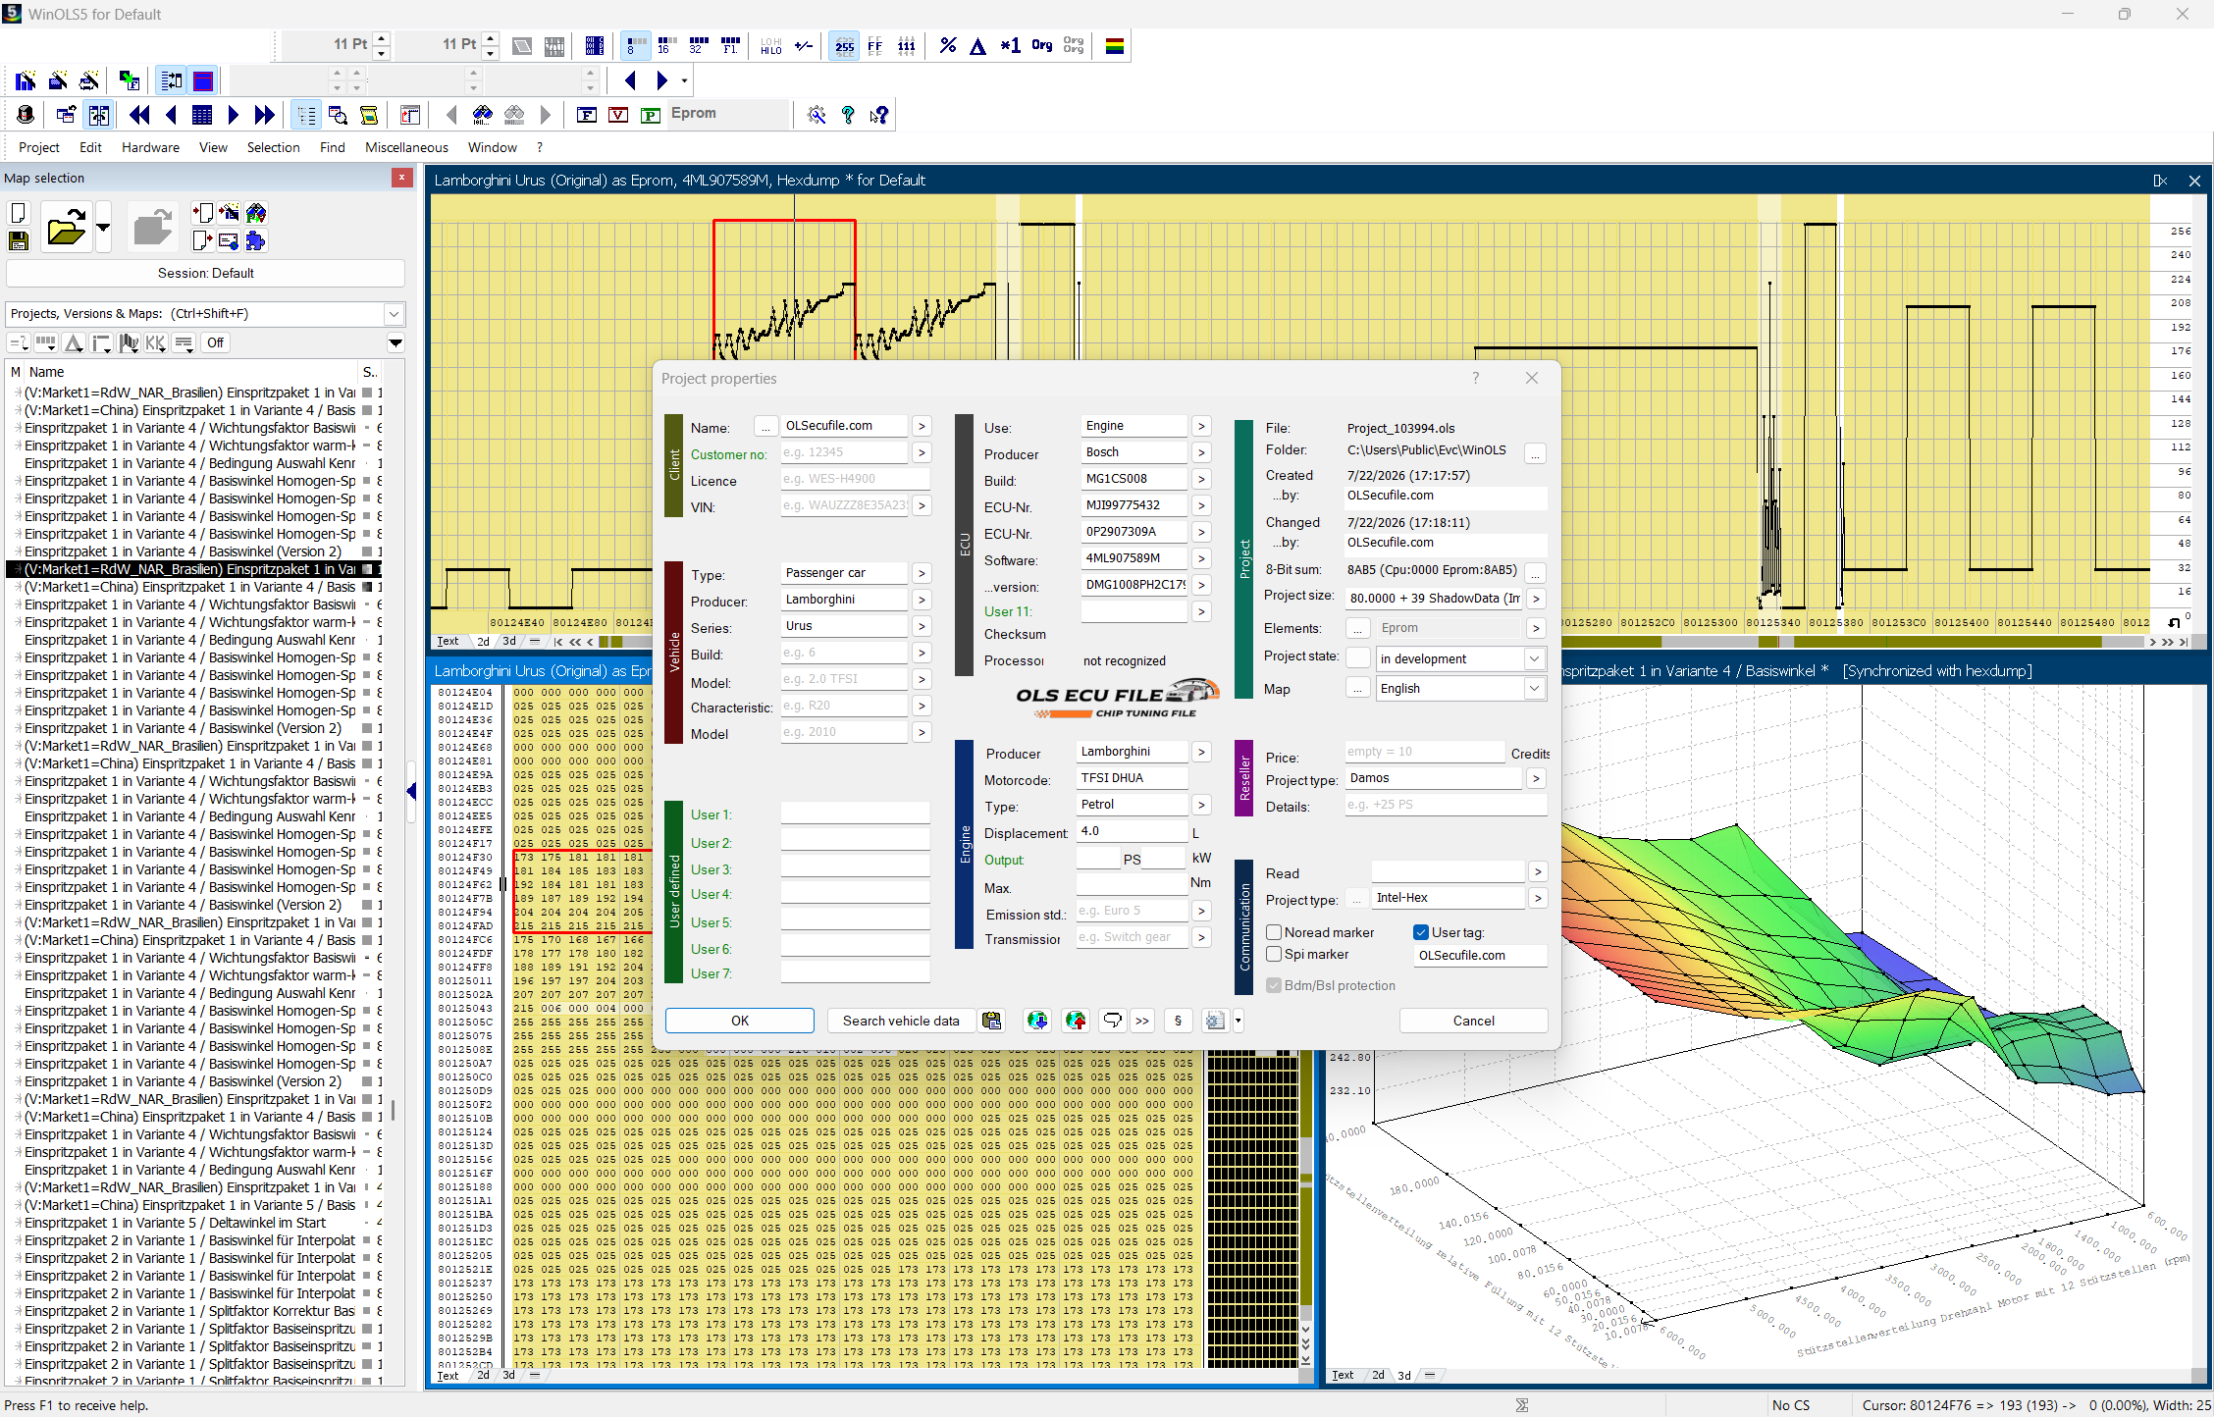Click the Cancel button in Project properties

(x=1473, y=1021)
